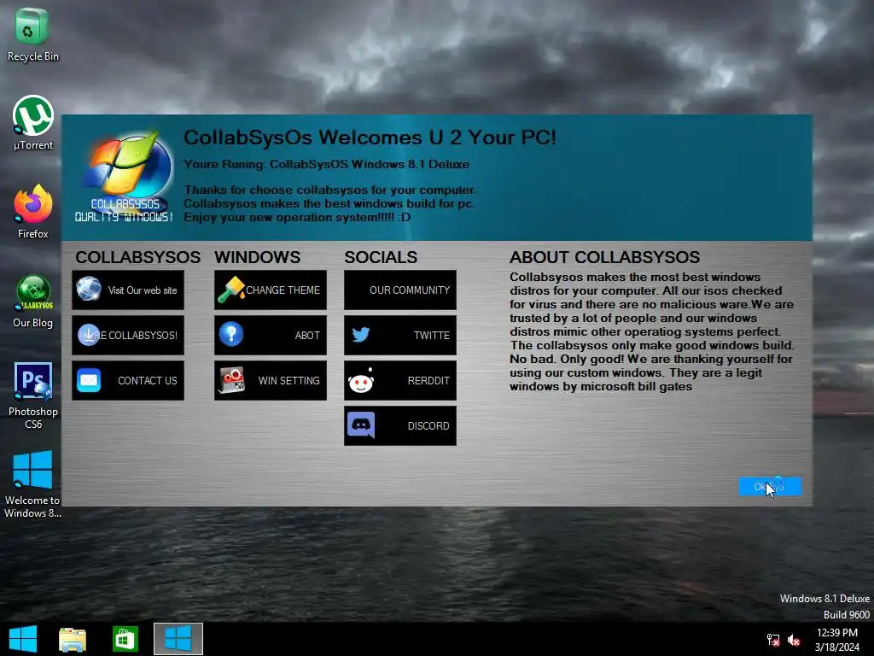The image size is (874, 656).
Task: Click the WINDOWS column heading
Action: (x=258, y=257)
